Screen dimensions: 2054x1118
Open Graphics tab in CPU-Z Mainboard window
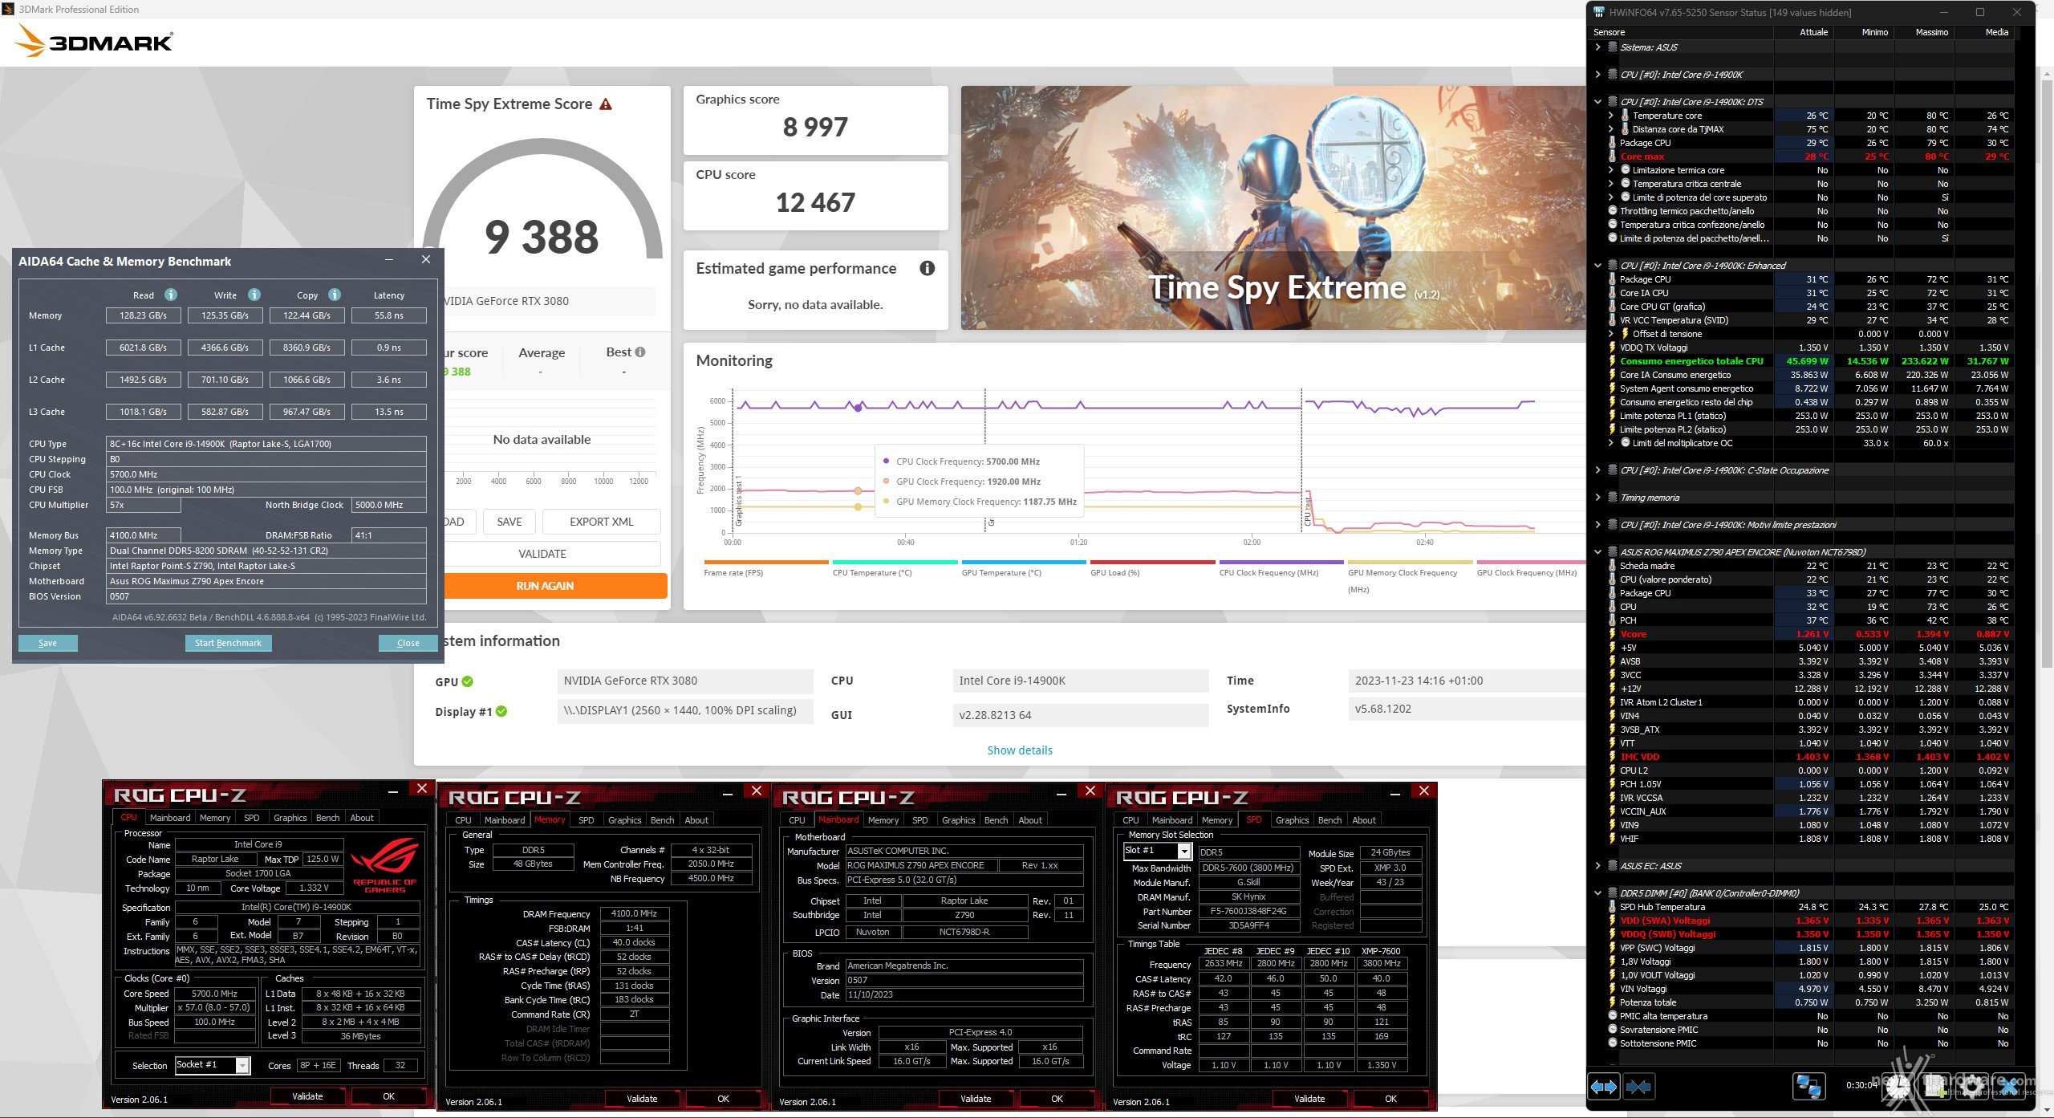958,820
